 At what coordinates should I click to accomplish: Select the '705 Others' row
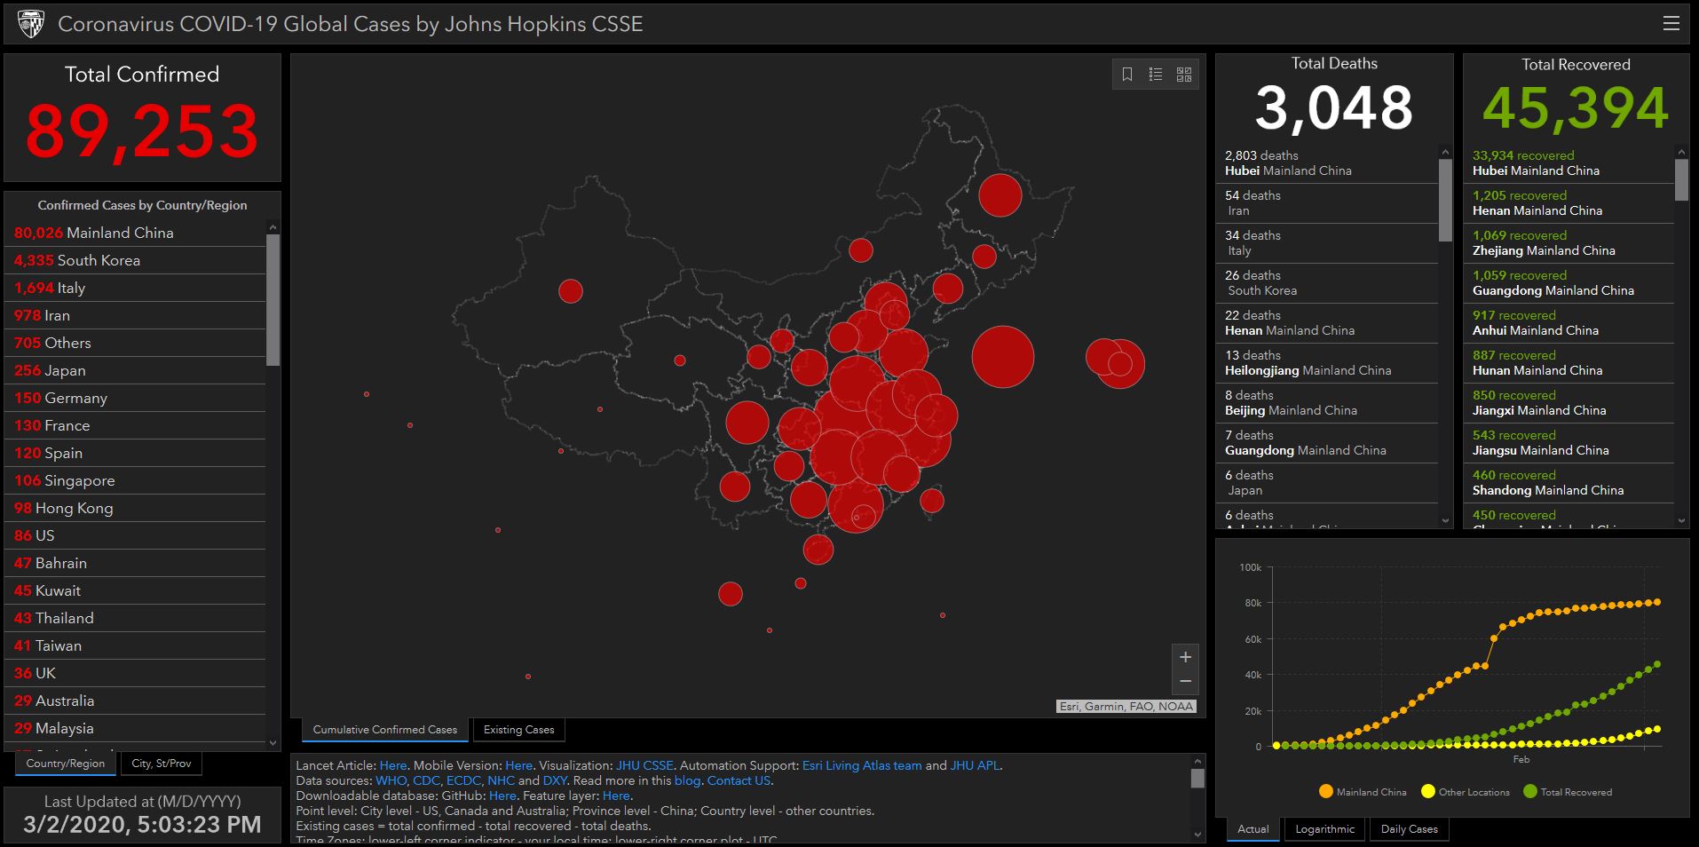(136, 343)
